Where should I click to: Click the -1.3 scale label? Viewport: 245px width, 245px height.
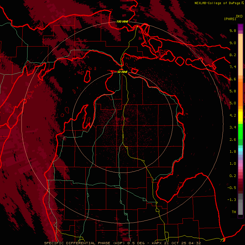[232, 200]
